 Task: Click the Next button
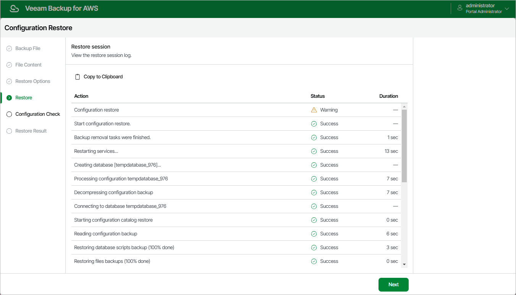tap(393, 285)
